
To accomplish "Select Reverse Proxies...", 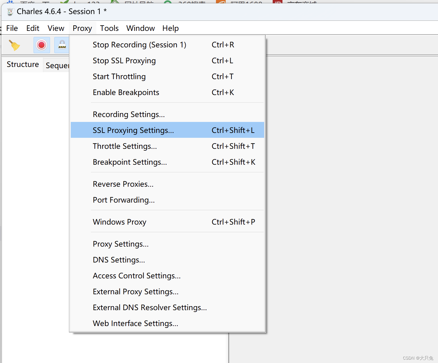I will click(167, 184).
